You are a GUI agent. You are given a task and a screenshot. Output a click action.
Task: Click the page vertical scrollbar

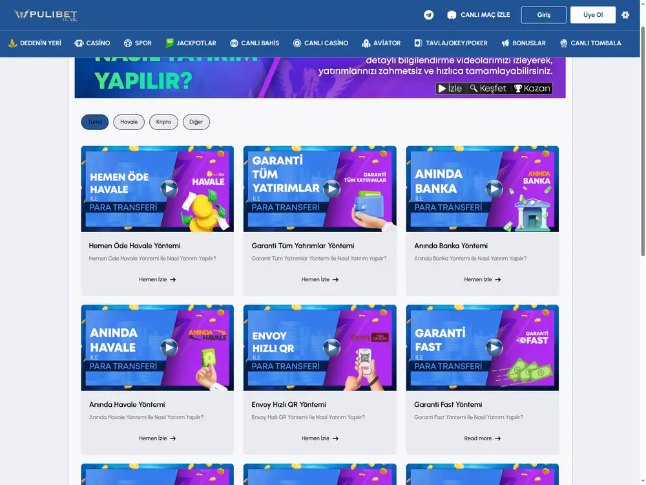642,142
